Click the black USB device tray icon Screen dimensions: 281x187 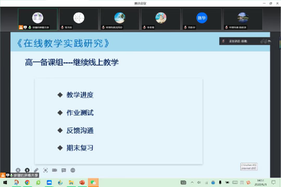(x=220, y=182)
